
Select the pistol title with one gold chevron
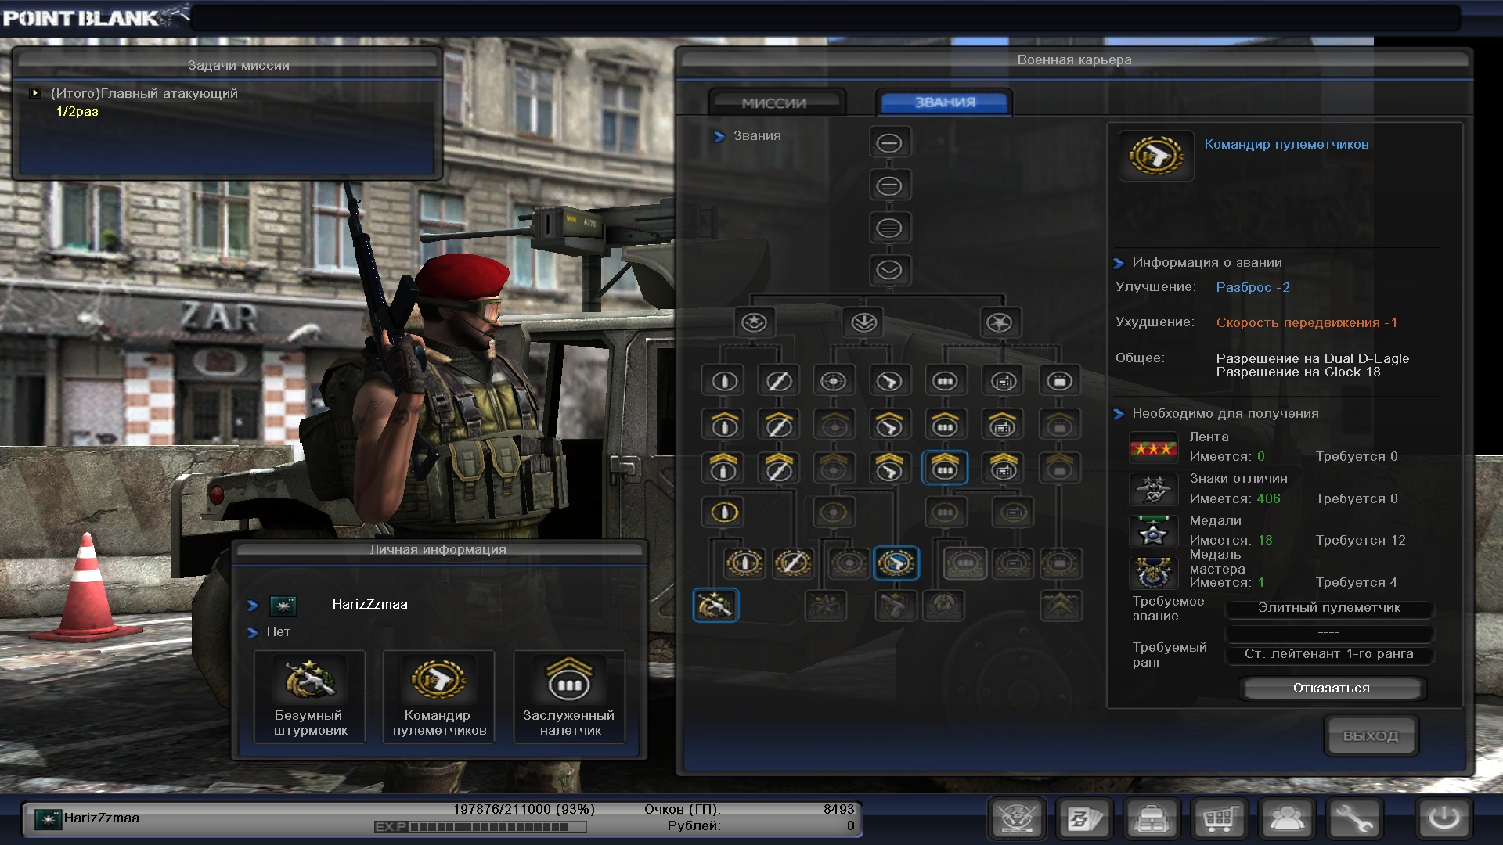pyautogui.click(x=889, y=425)
